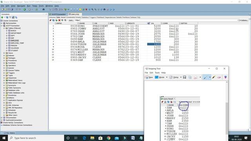Open the Navigate menu
Screen dimensions: 251x141
pyautogui.click(x=21, y=6)
